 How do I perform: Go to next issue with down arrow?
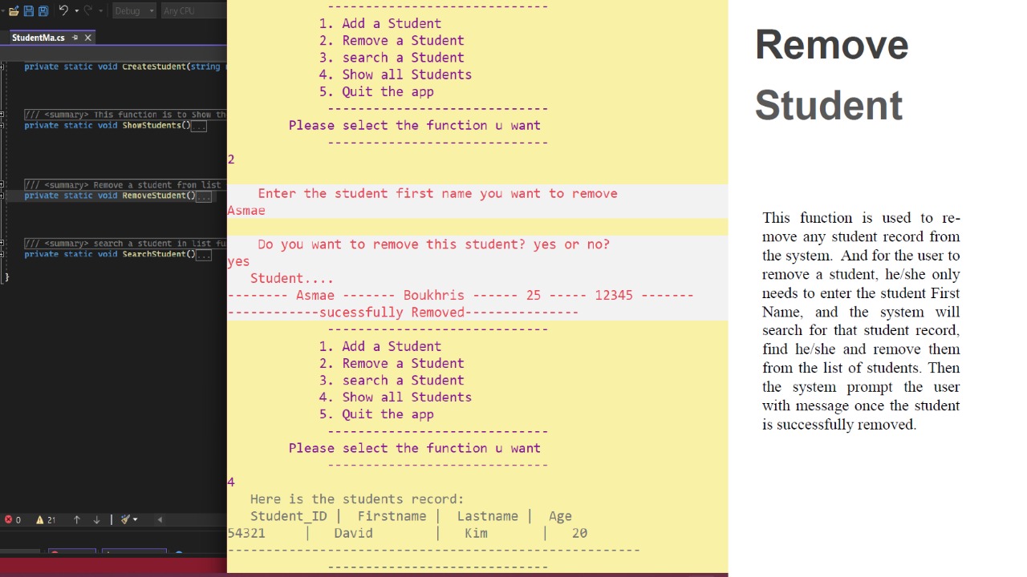(x=96, y=519)
